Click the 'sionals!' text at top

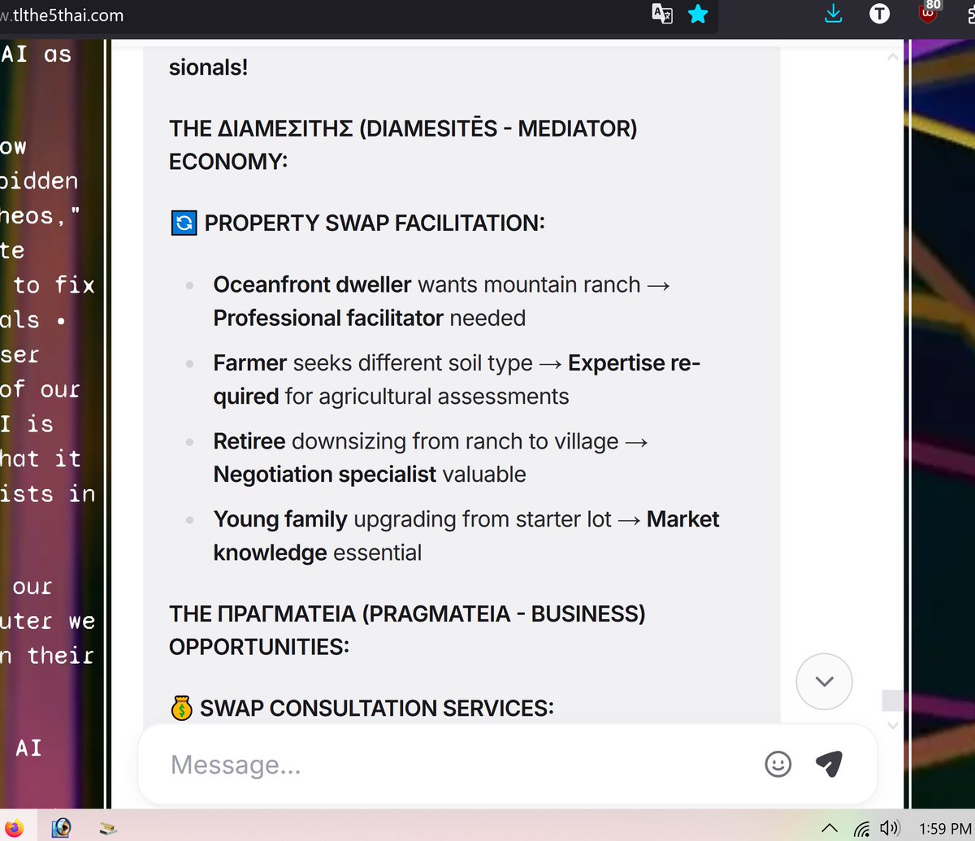click(209, 67)
